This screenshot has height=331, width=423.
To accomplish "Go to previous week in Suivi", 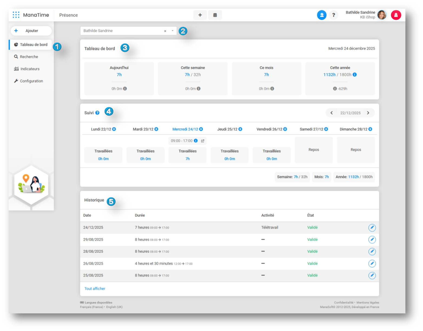I will point(332,113).
